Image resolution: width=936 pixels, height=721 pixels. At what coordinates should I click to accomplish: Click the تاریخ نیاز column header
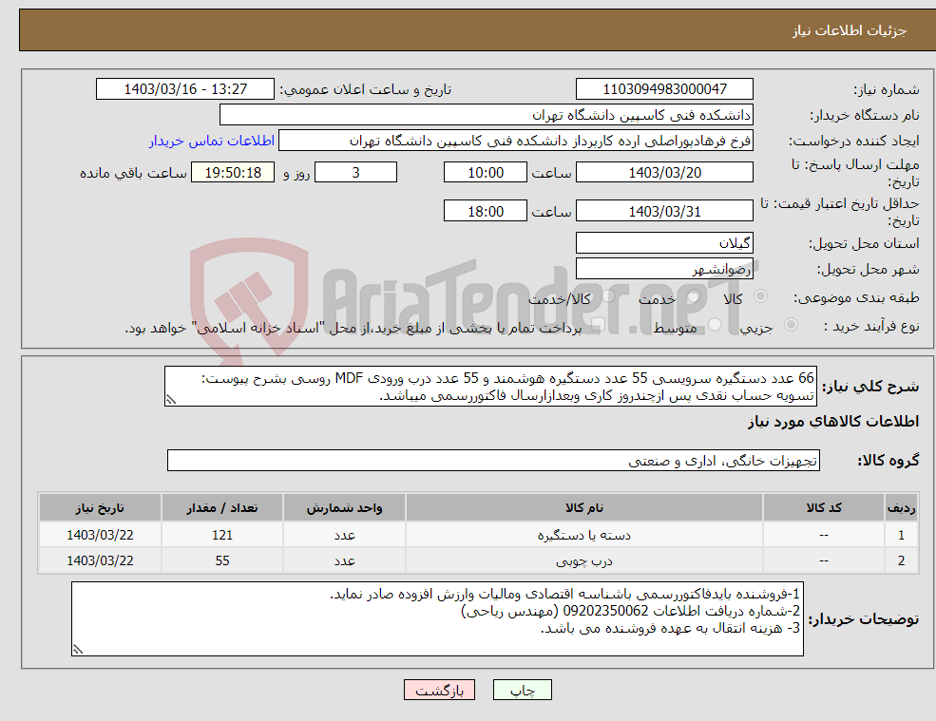tap(101, 508)
